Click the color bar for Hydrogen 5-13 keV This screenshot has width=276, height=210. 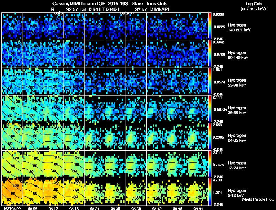[210, 192]
